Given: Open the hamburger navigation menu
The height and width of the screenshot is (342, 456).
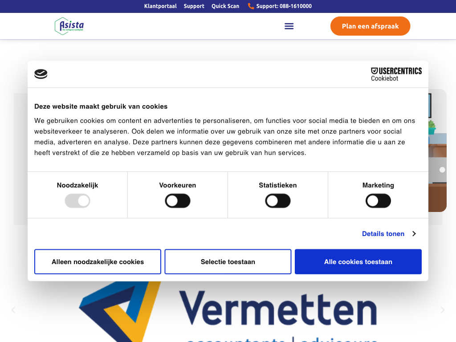Looking at the screenshot, I should pyautogui.click(x=289, y=26).
